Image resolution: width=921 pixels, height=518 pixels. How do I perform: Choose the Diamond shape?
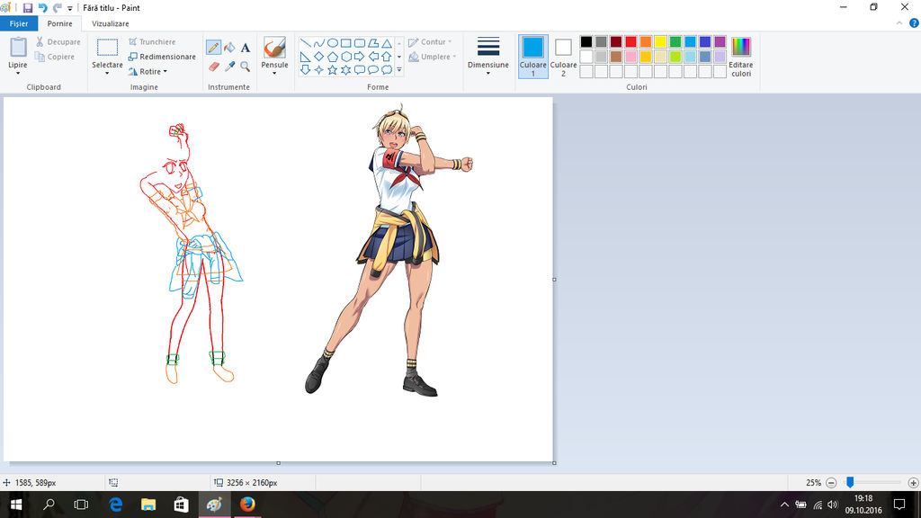(x=319, y=57)
